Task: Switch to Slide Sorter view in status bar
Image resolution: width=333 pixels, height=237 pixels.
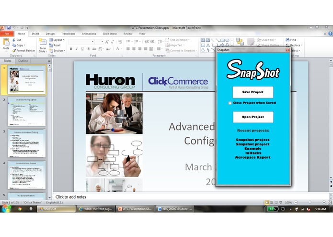Action: click(x=272, y=202)
